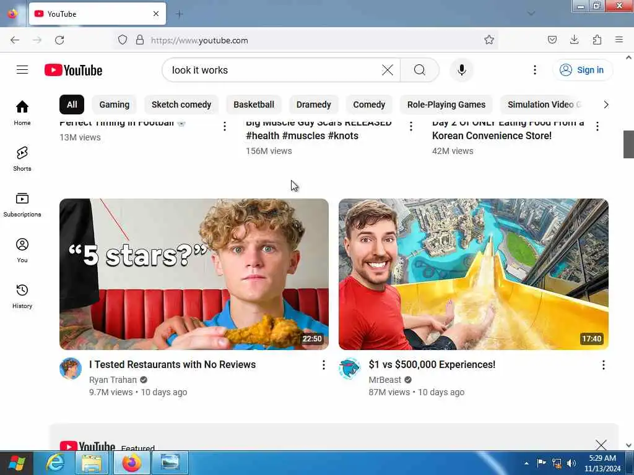Open the MrBeast channel avatar
The width and height of the screenshot is (634, 475).
pos(350,369)
